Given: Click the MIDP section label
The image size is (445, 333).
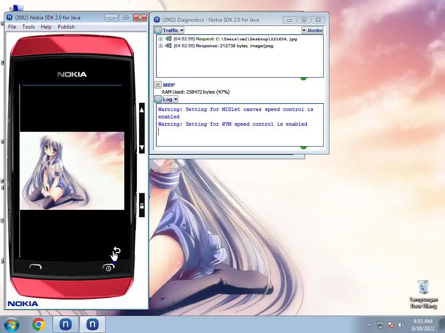Looking at the screenshot, I should (169, 85).
